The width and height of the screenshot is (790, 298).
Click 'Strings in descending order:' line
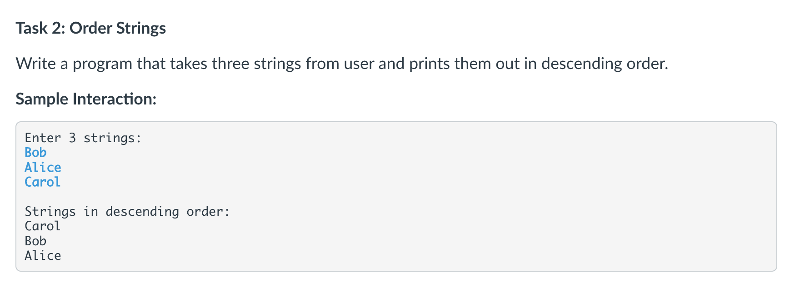coord(127,211)
